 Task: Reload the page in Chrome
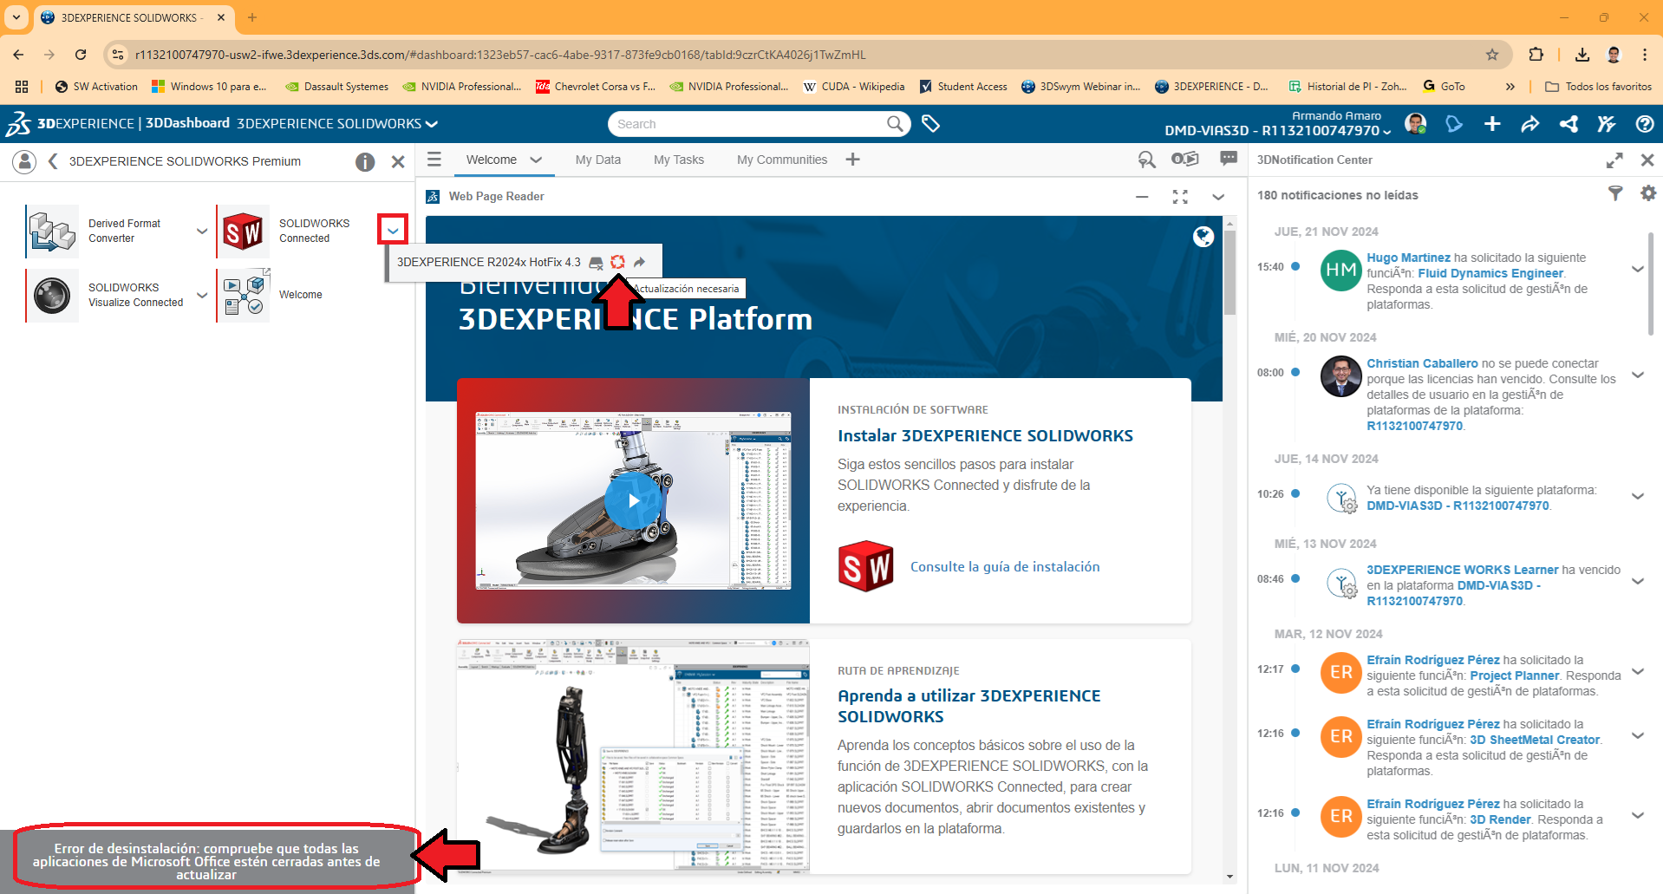(81, 55)
